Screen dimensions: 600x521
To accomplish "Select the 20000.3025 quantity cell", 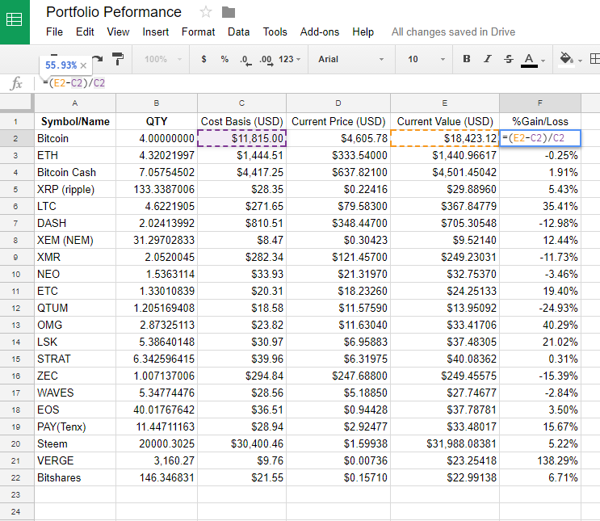I will (x=157, y=443).
